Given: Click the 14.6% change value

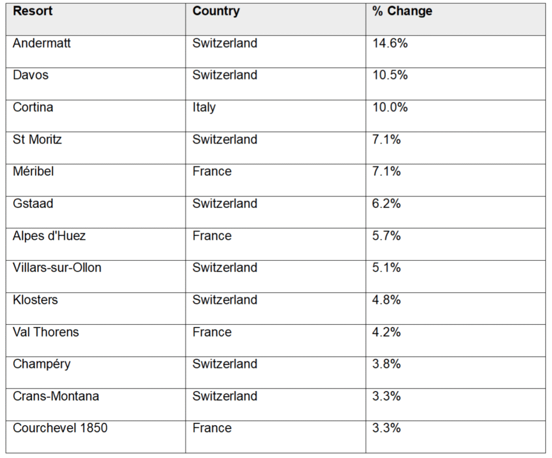Looking at the screenshot, I should pos(390,43).
